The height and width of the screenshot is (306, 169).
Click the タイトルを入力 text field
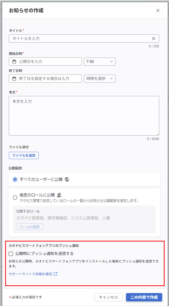(x=84, y=39)
